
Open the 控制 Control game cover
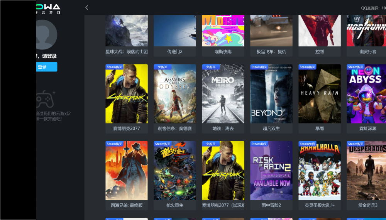coord(320,31)
